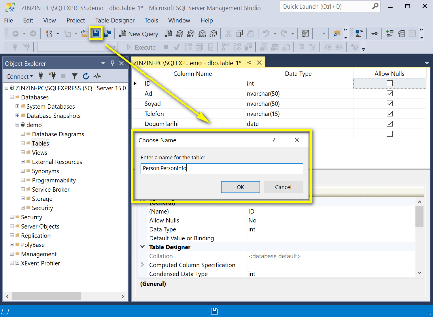This screenshot has width=433, height=317.
Task: Click the Disconnect icon in Object Explorer
Action: coord(52,76)
